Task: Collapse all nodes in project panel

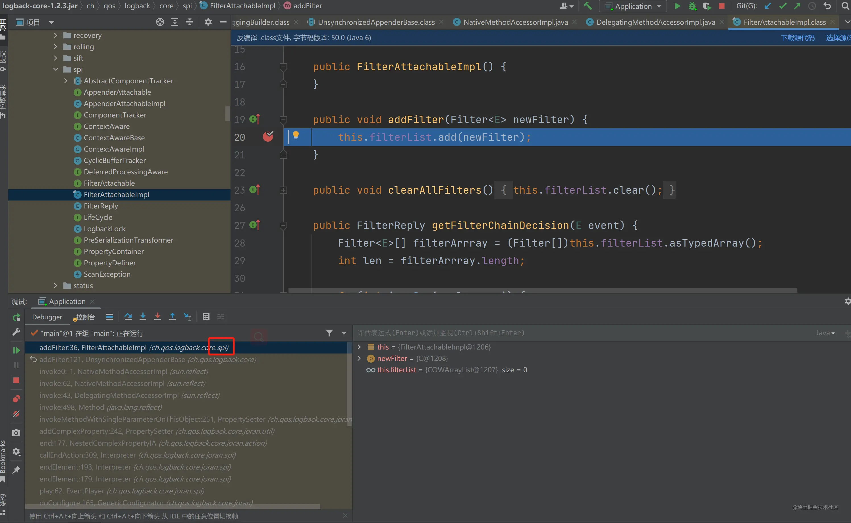Action: (190, 22)
